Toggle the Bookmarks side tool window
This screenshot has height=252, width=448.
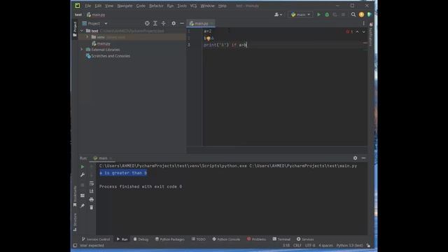75,196
